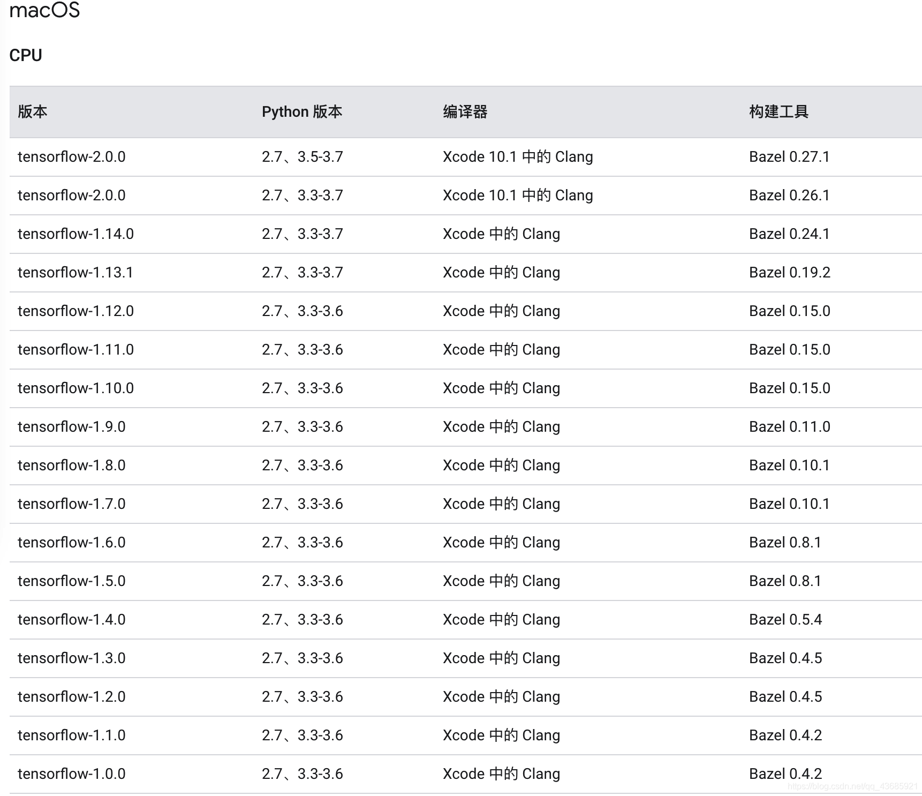Screen dimensions: 922x796
Task: Select the 编译器 column header
Action: click(465, 111)
